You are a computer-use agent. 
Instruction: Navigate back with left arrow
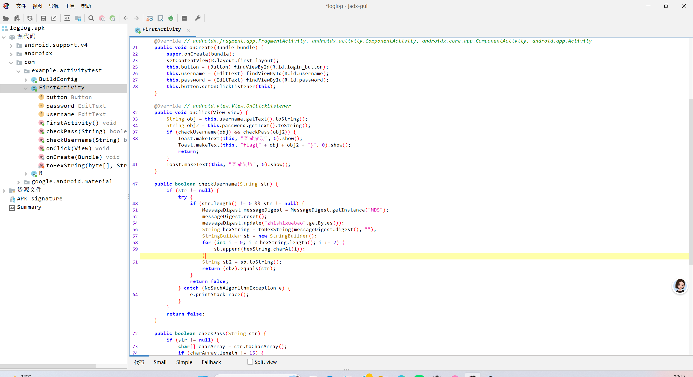[126, 18]
